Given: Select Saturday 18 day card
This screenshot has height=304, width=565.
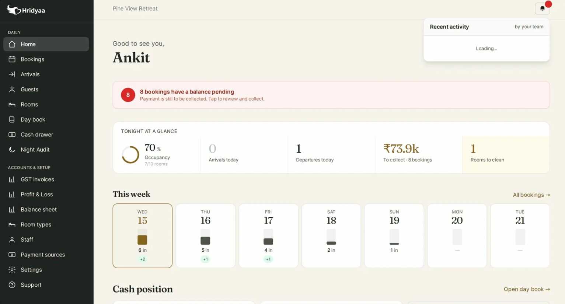Looking at the screenshot, I should (331, 236).
